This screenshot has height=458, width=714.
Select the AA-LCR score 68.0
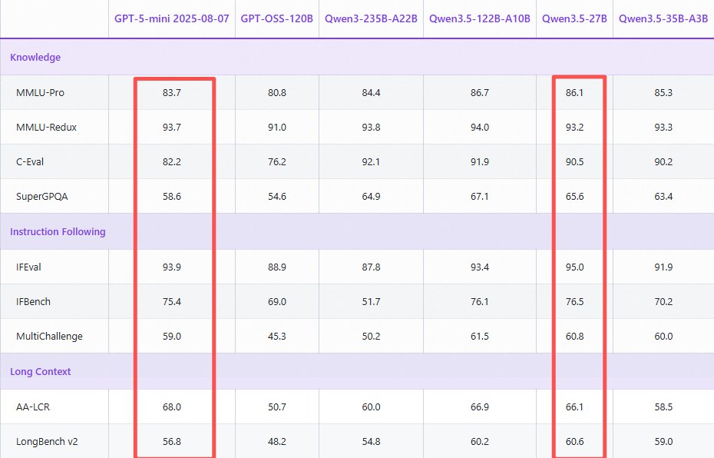click(x=172, y=407)
